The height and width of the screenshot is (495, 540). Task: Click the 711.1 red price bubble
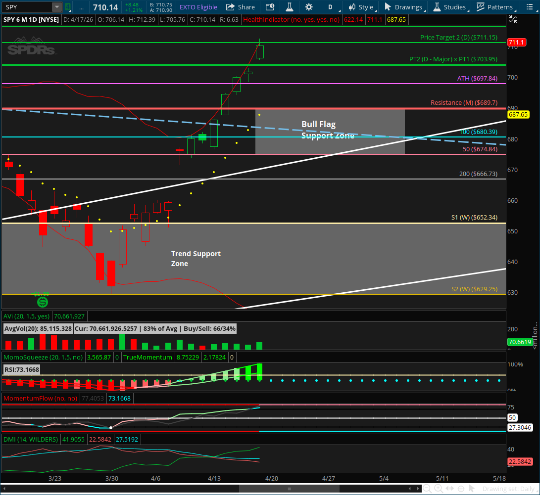(x=516, y=43)
